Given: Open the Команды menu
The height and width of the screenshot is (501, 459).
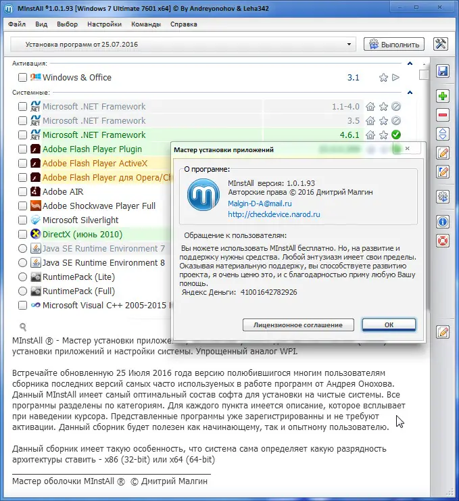Looking at the screenshot, I should point(146,24).
